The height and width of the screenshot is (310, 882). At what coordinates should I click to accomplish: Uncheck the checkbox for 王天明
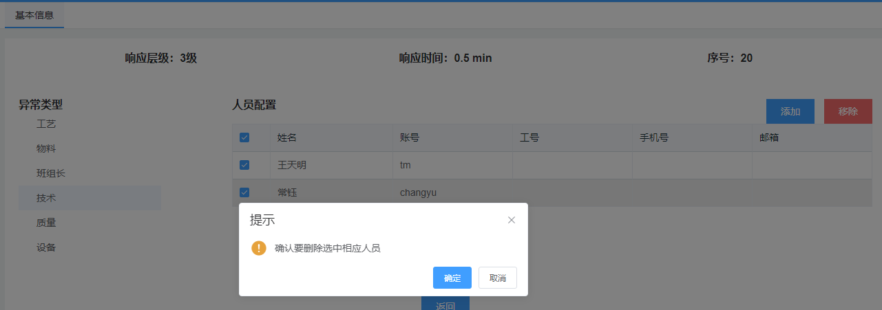pos(244,165)
